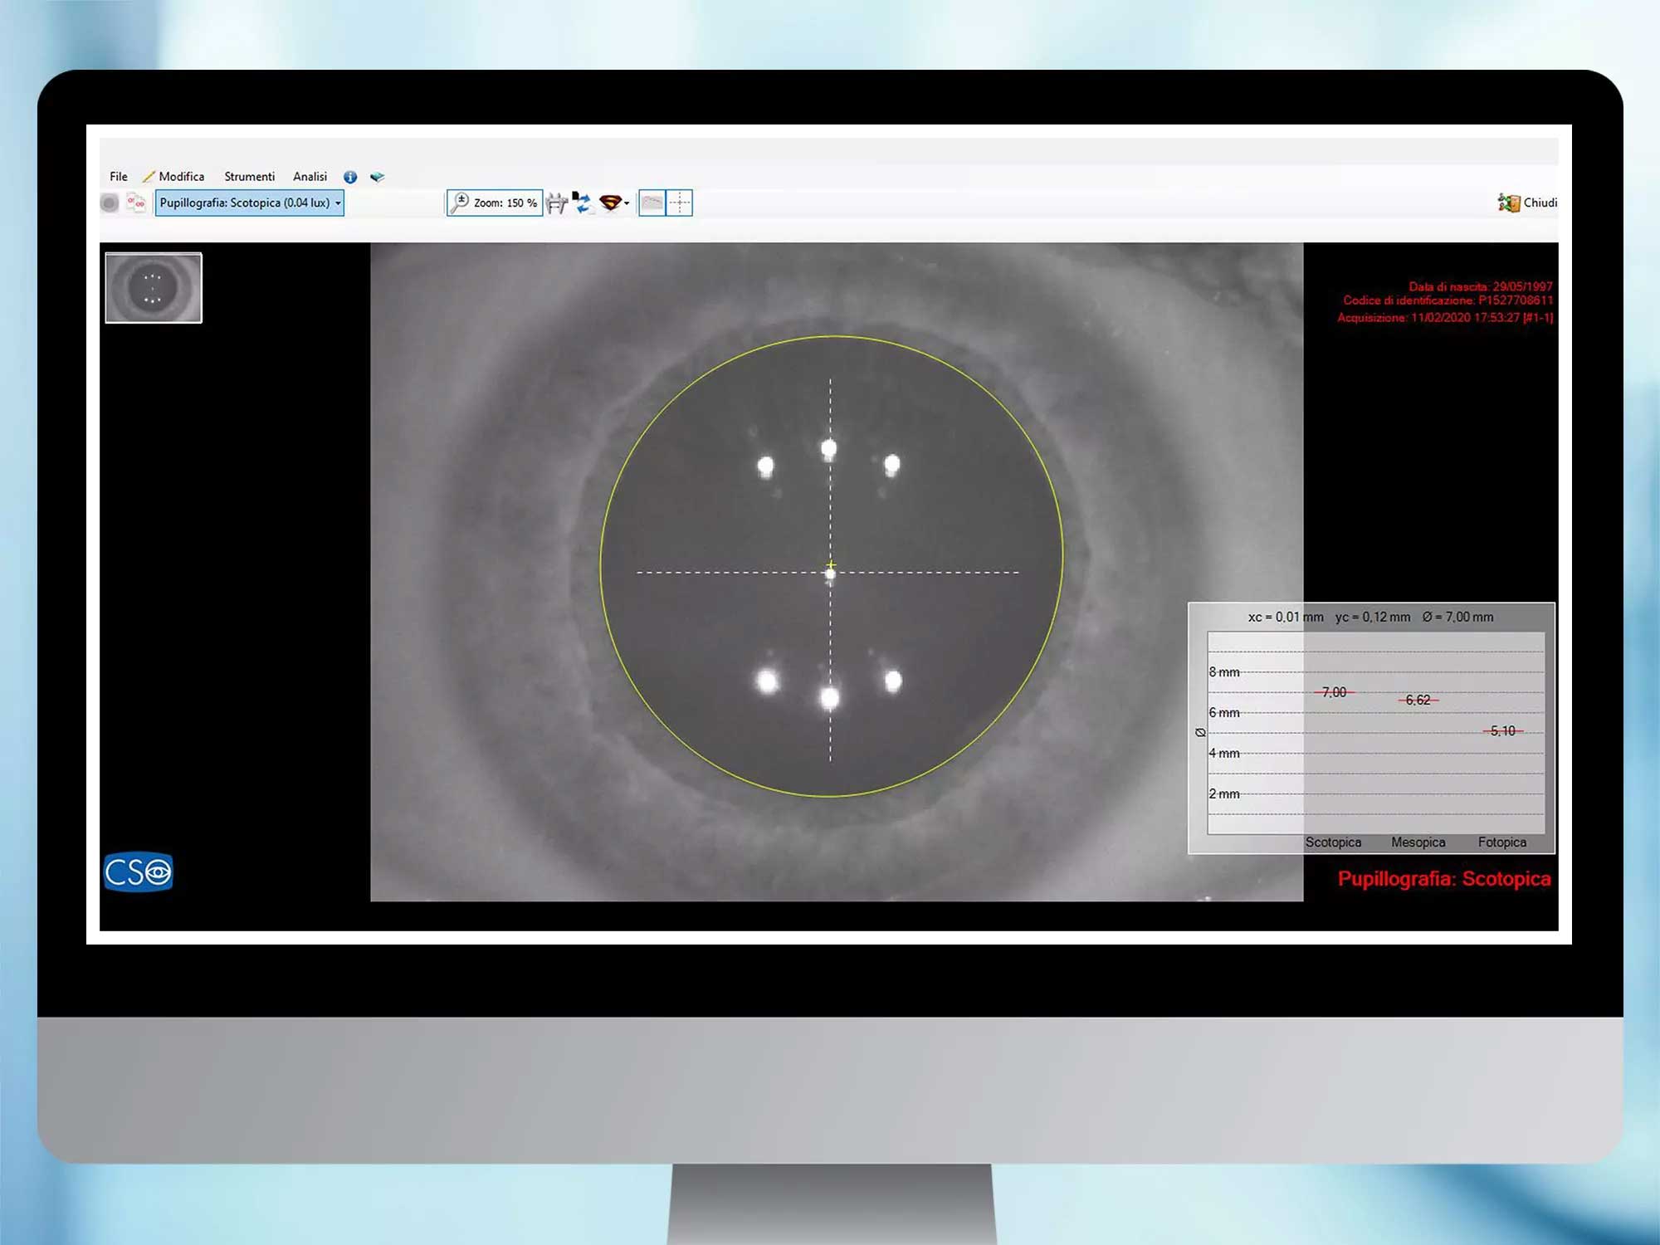Click the Superman logo icon

coord(610,203)
